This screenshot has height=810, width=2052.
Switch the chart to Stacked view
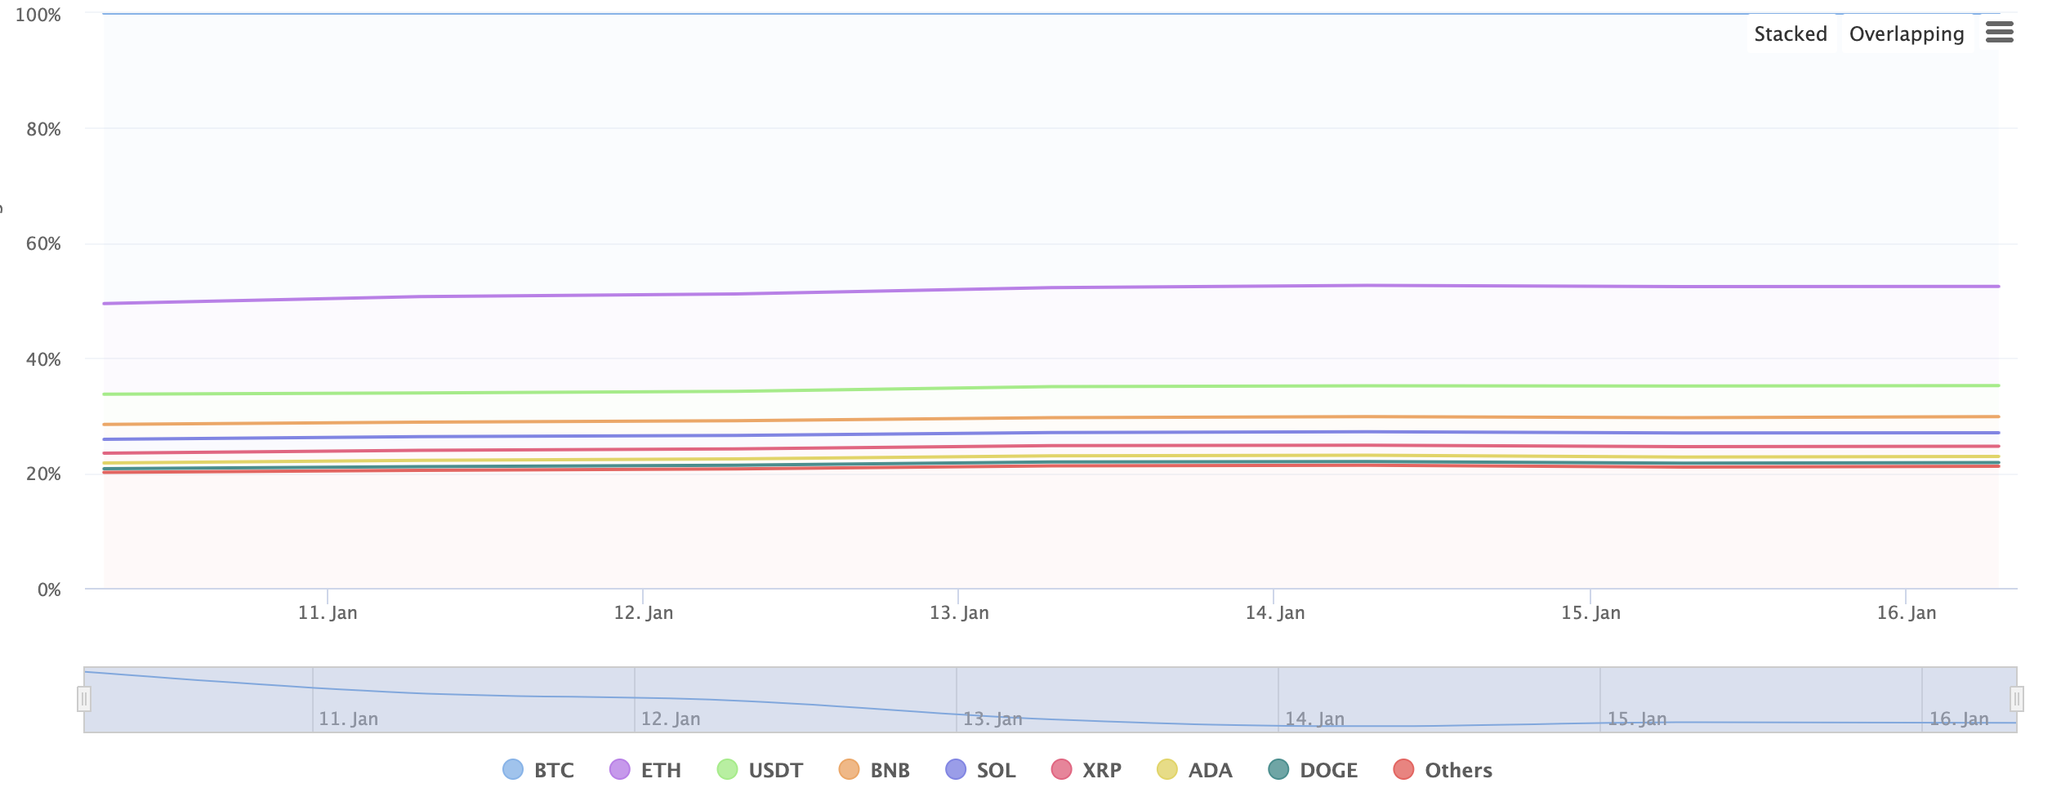pos(1791,34)
